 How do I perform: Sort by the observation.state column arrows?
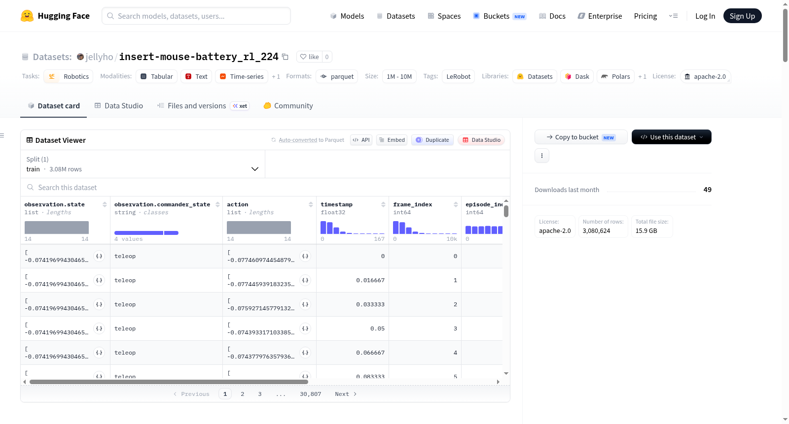click(x=105, y=204)
